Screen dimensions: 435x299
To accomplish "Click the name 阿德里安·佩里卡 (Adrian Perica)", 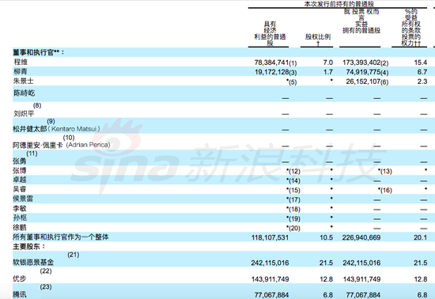I will pos(62,145).
